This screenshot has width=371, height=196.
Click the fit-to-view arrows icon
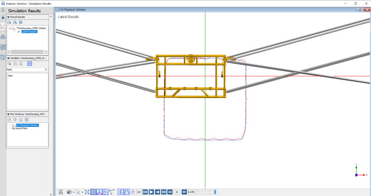coord(87,192)
